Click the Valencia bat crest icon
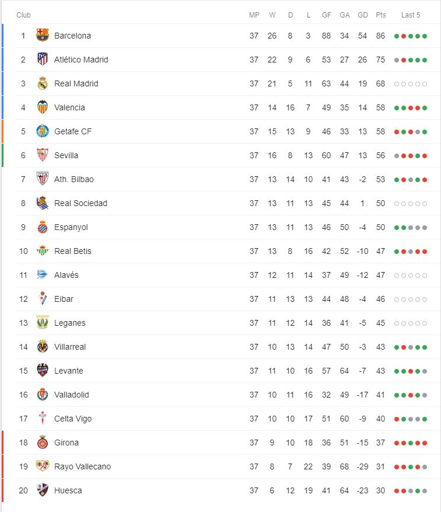The image size is (441, 512). coord(43,107)
